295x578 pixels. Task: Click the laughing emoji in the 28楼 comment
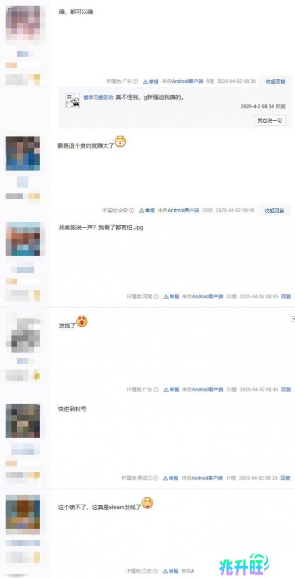pos(120,141)
